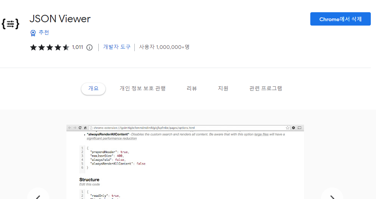Screen dimensions: 376x199
Task: Click the address bar in preview screenshot
Action: coord(189,128)
